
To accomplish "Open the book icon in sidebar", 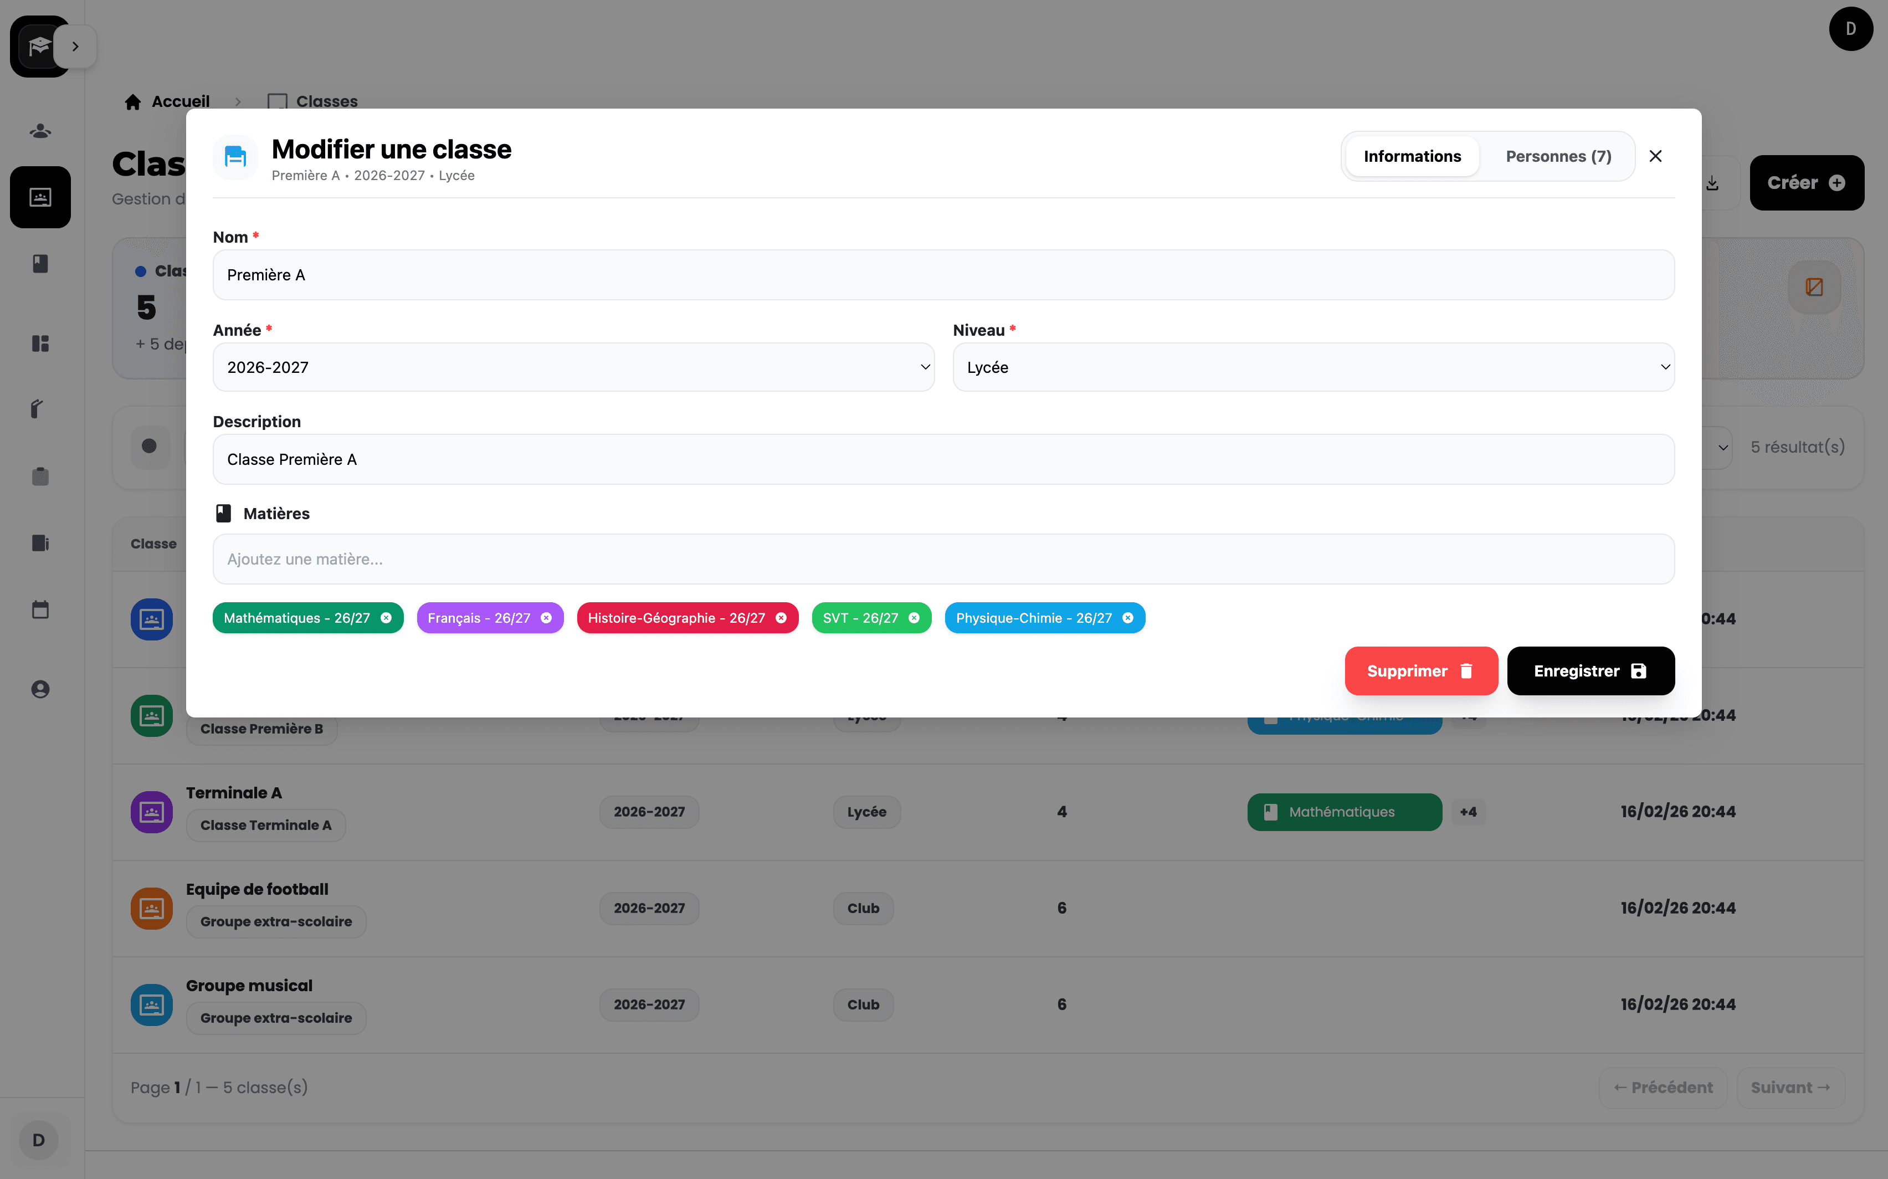I will (x=40, y=264).
